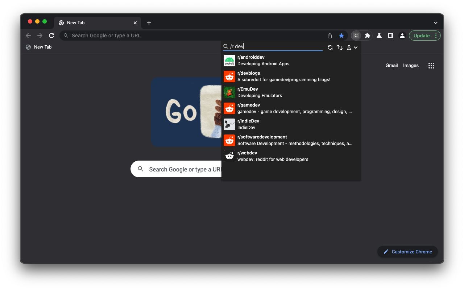
Task: Close the New Tab tab
Action: tap(135, 23)
